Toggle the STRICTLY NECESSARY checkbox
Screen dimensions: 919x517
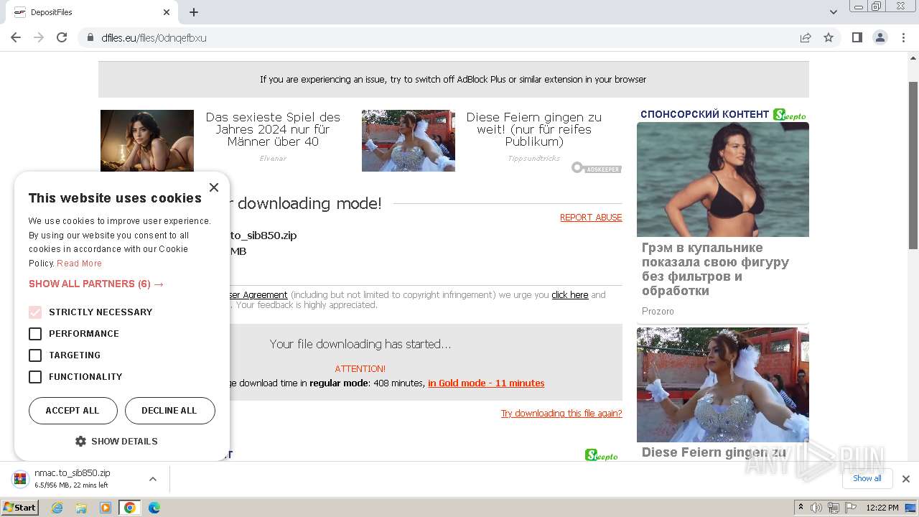pos(35,312)
